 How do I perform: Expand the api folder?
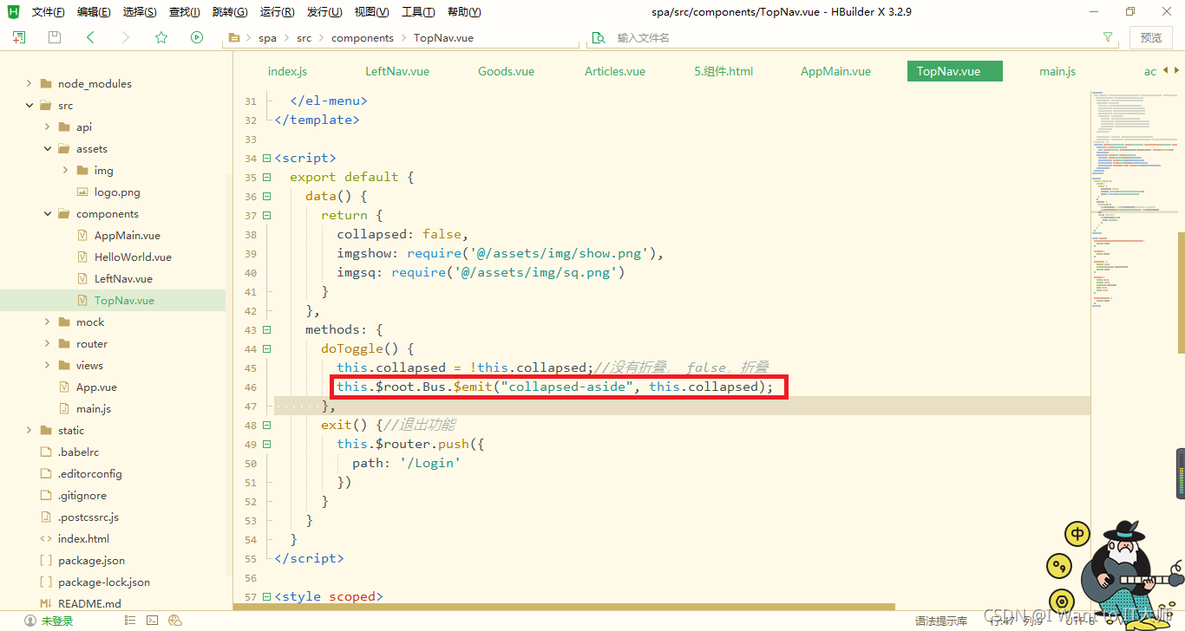tap(48, 127)
